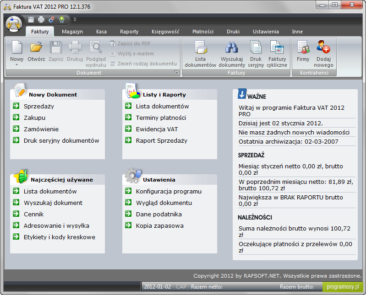
Task: Open the Inne tab
Action: pos(297,32)
